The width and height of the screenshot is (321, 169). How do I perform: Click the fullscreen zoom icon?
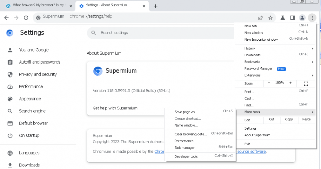pos(306,84)
